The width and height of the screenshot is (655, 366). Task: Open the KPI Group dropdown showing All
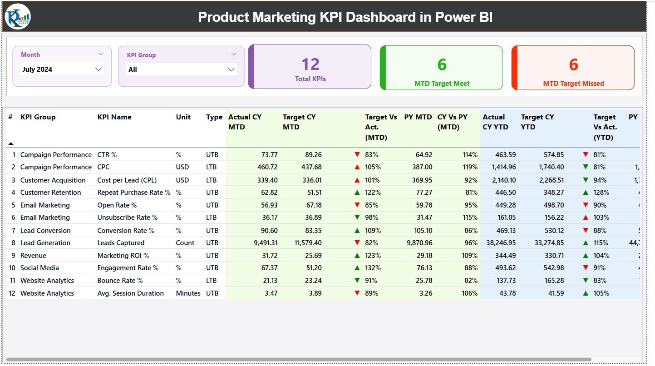click(x=181, y=69)
